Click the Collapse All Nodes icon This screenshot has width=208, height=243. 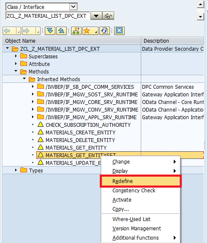click(x=61, y=31)
